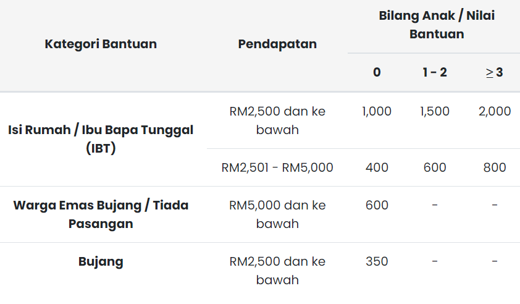Viewport: 520px width, 304px height.
Task: Select Isi Rumah / Ibu Bapa Tunggal (IBT) cell
Action: click(x=101, y=139)
